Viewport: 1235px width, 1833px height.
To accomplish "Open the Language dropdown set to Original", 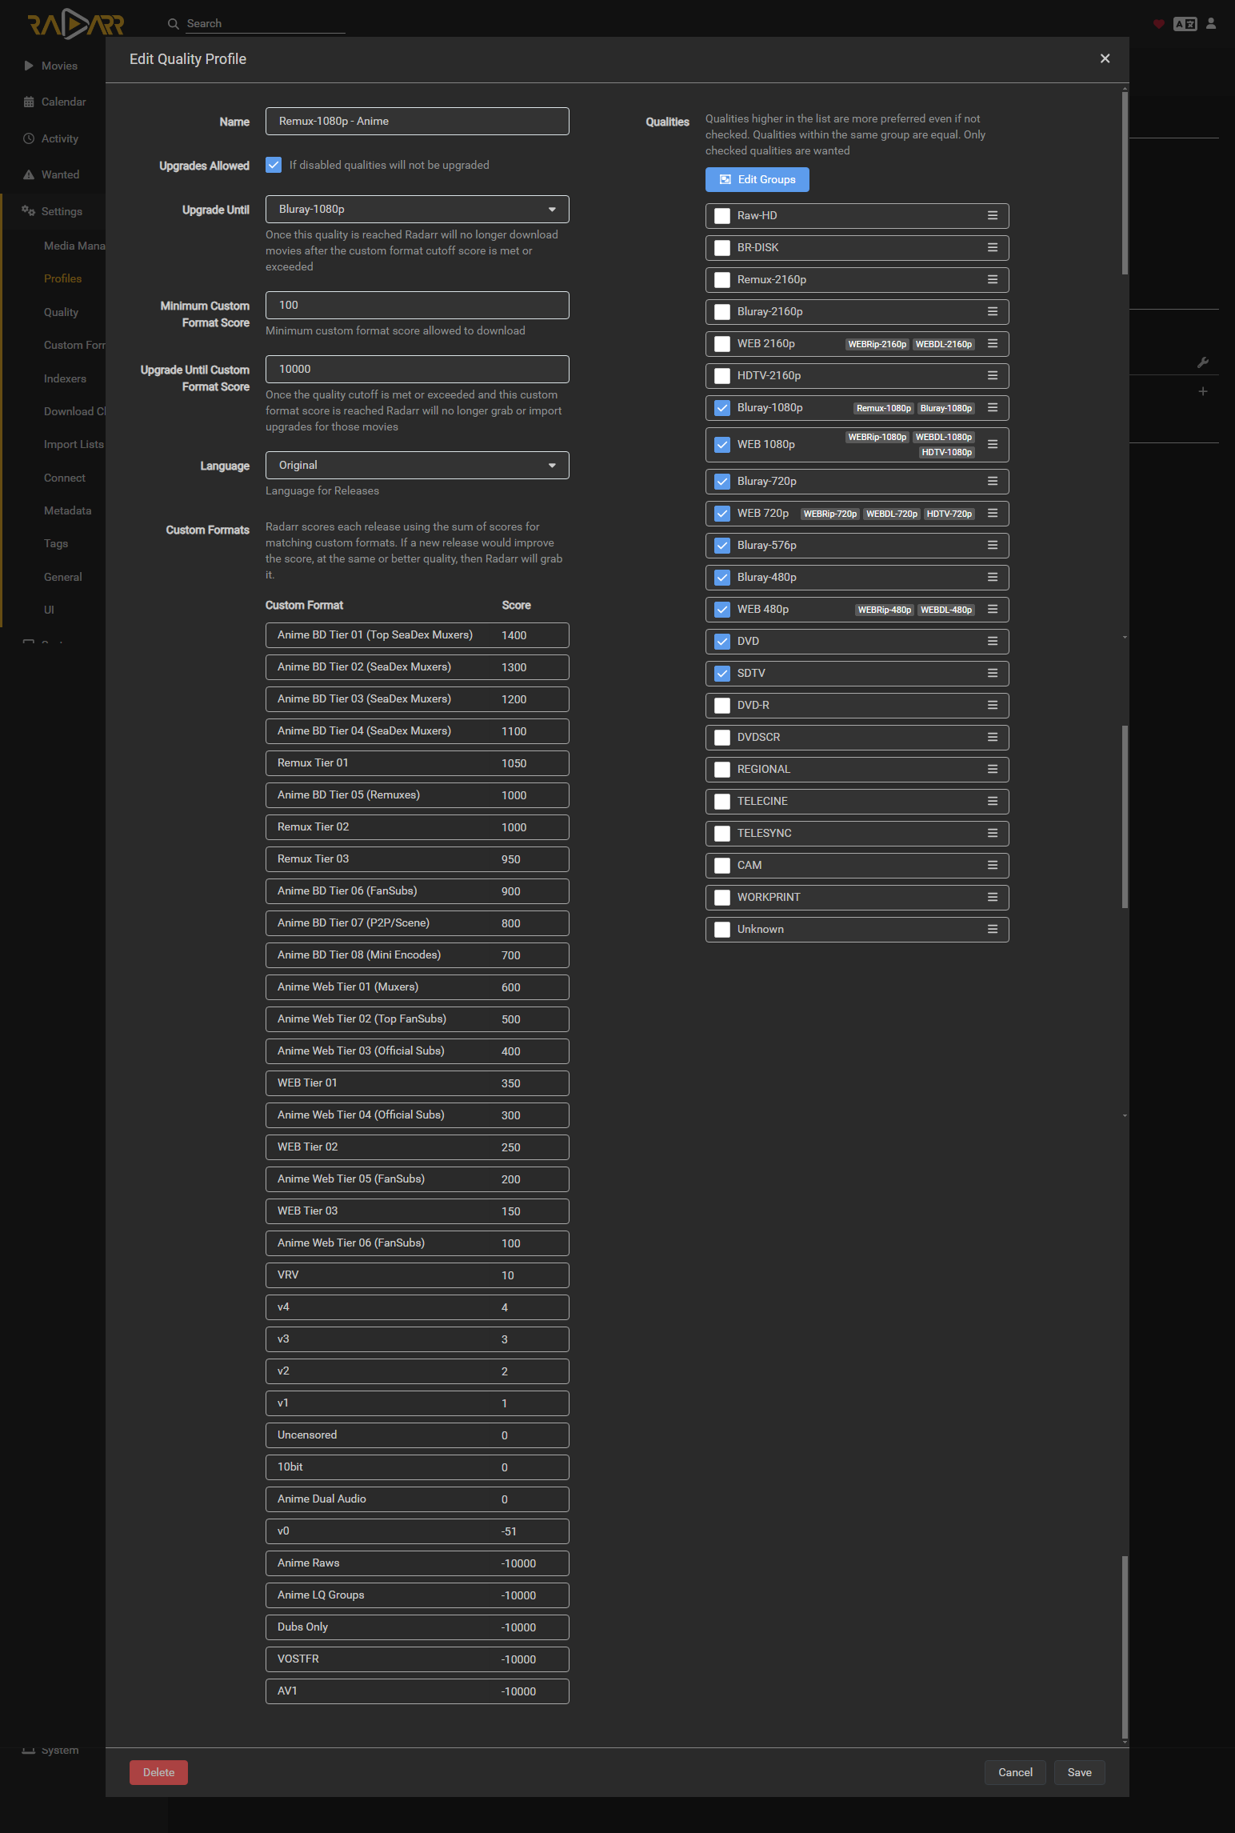I will pyautogui.click(x=417, y=466).
